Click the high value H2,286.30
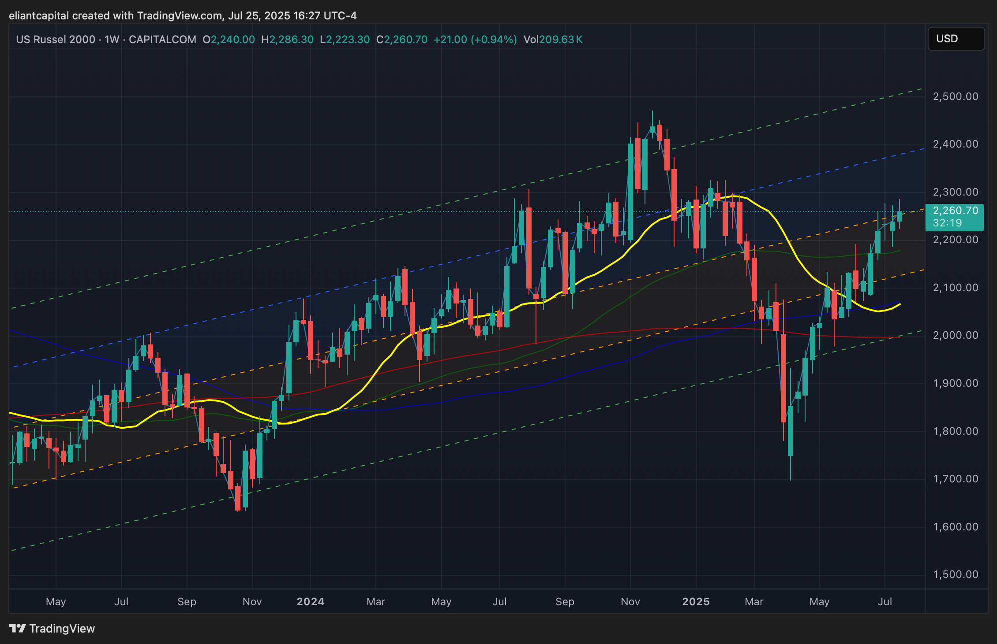 click(x=287, y=40)
